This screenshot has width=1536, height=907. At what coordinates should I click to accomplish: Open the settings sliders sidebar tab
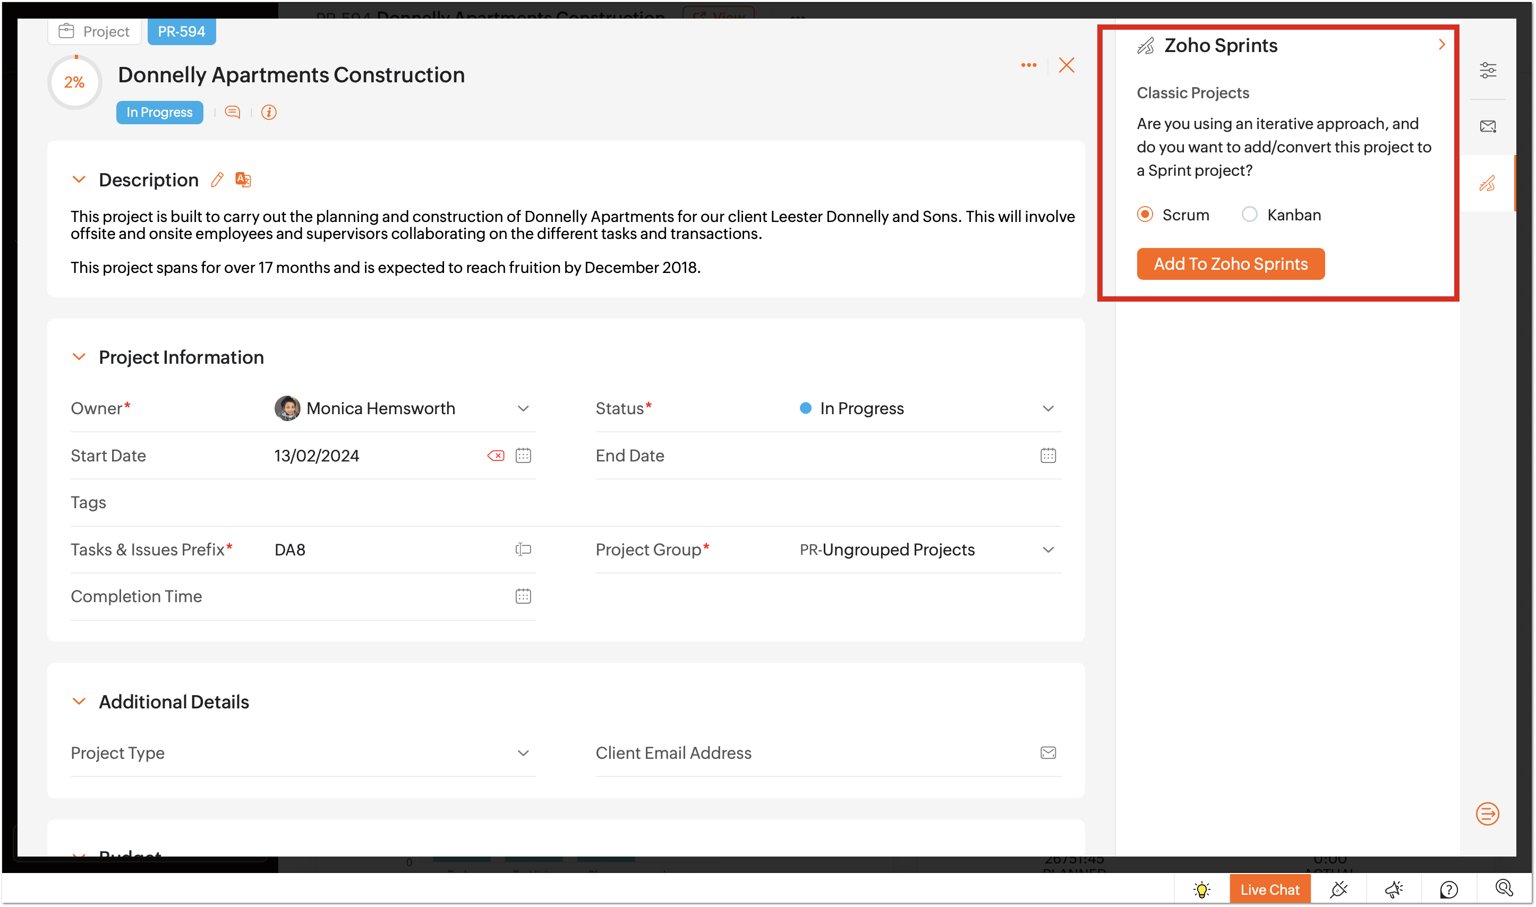(1488, 70)
